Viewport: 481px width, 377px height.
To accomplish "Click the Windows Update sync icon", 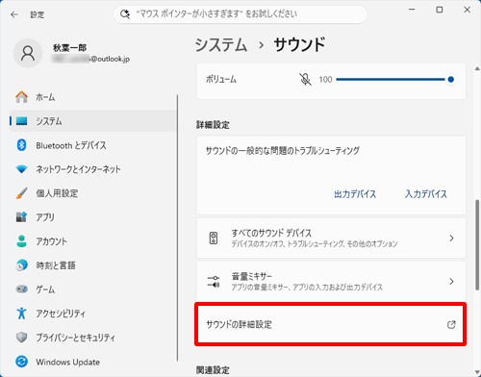I will [22, 362].
